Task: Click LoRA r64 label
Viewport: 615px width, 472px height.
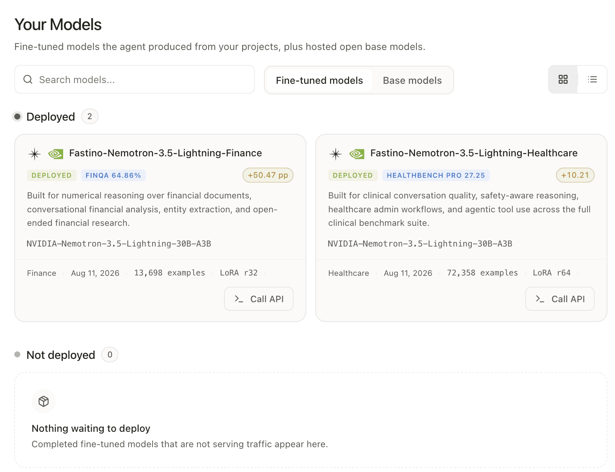Action: click(551, 273)
